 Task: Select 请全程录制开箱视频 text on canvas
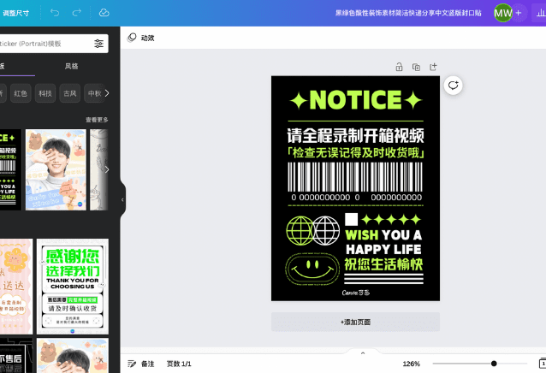[355, 136]
